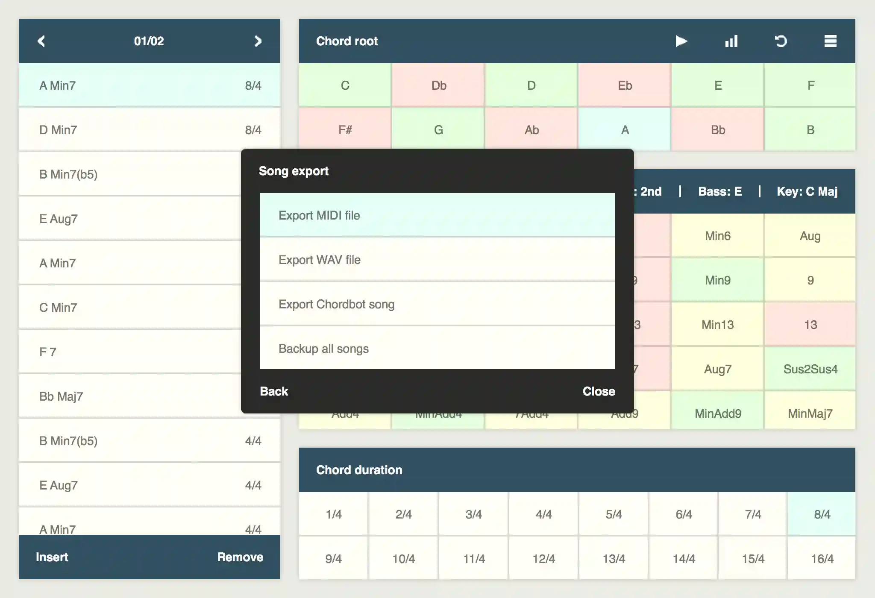Choose Backup all songs
Image resolution: width=875 pixels, height=598 pixels.
pyautogui.click(x=437, y=349)
